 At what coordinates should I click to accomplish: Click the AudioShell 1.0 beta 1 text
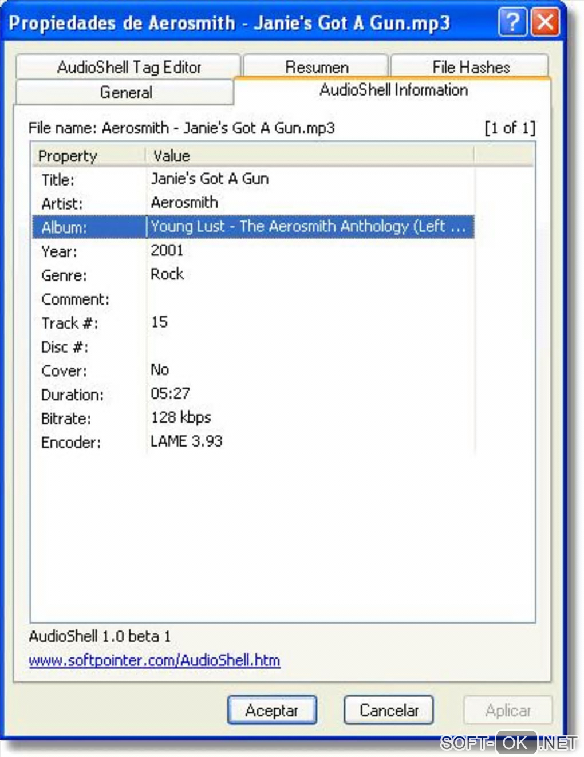point(100,636)
